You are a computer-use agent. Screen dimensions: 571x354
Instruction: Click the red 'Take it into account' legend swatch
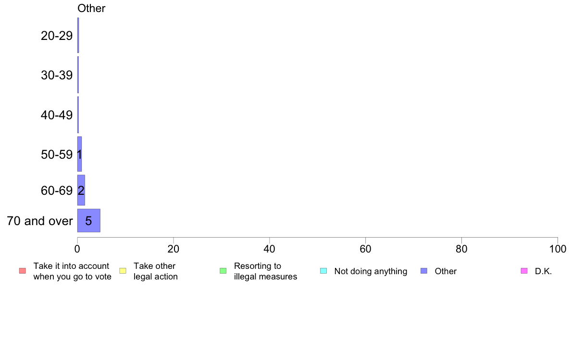(23, 271)
